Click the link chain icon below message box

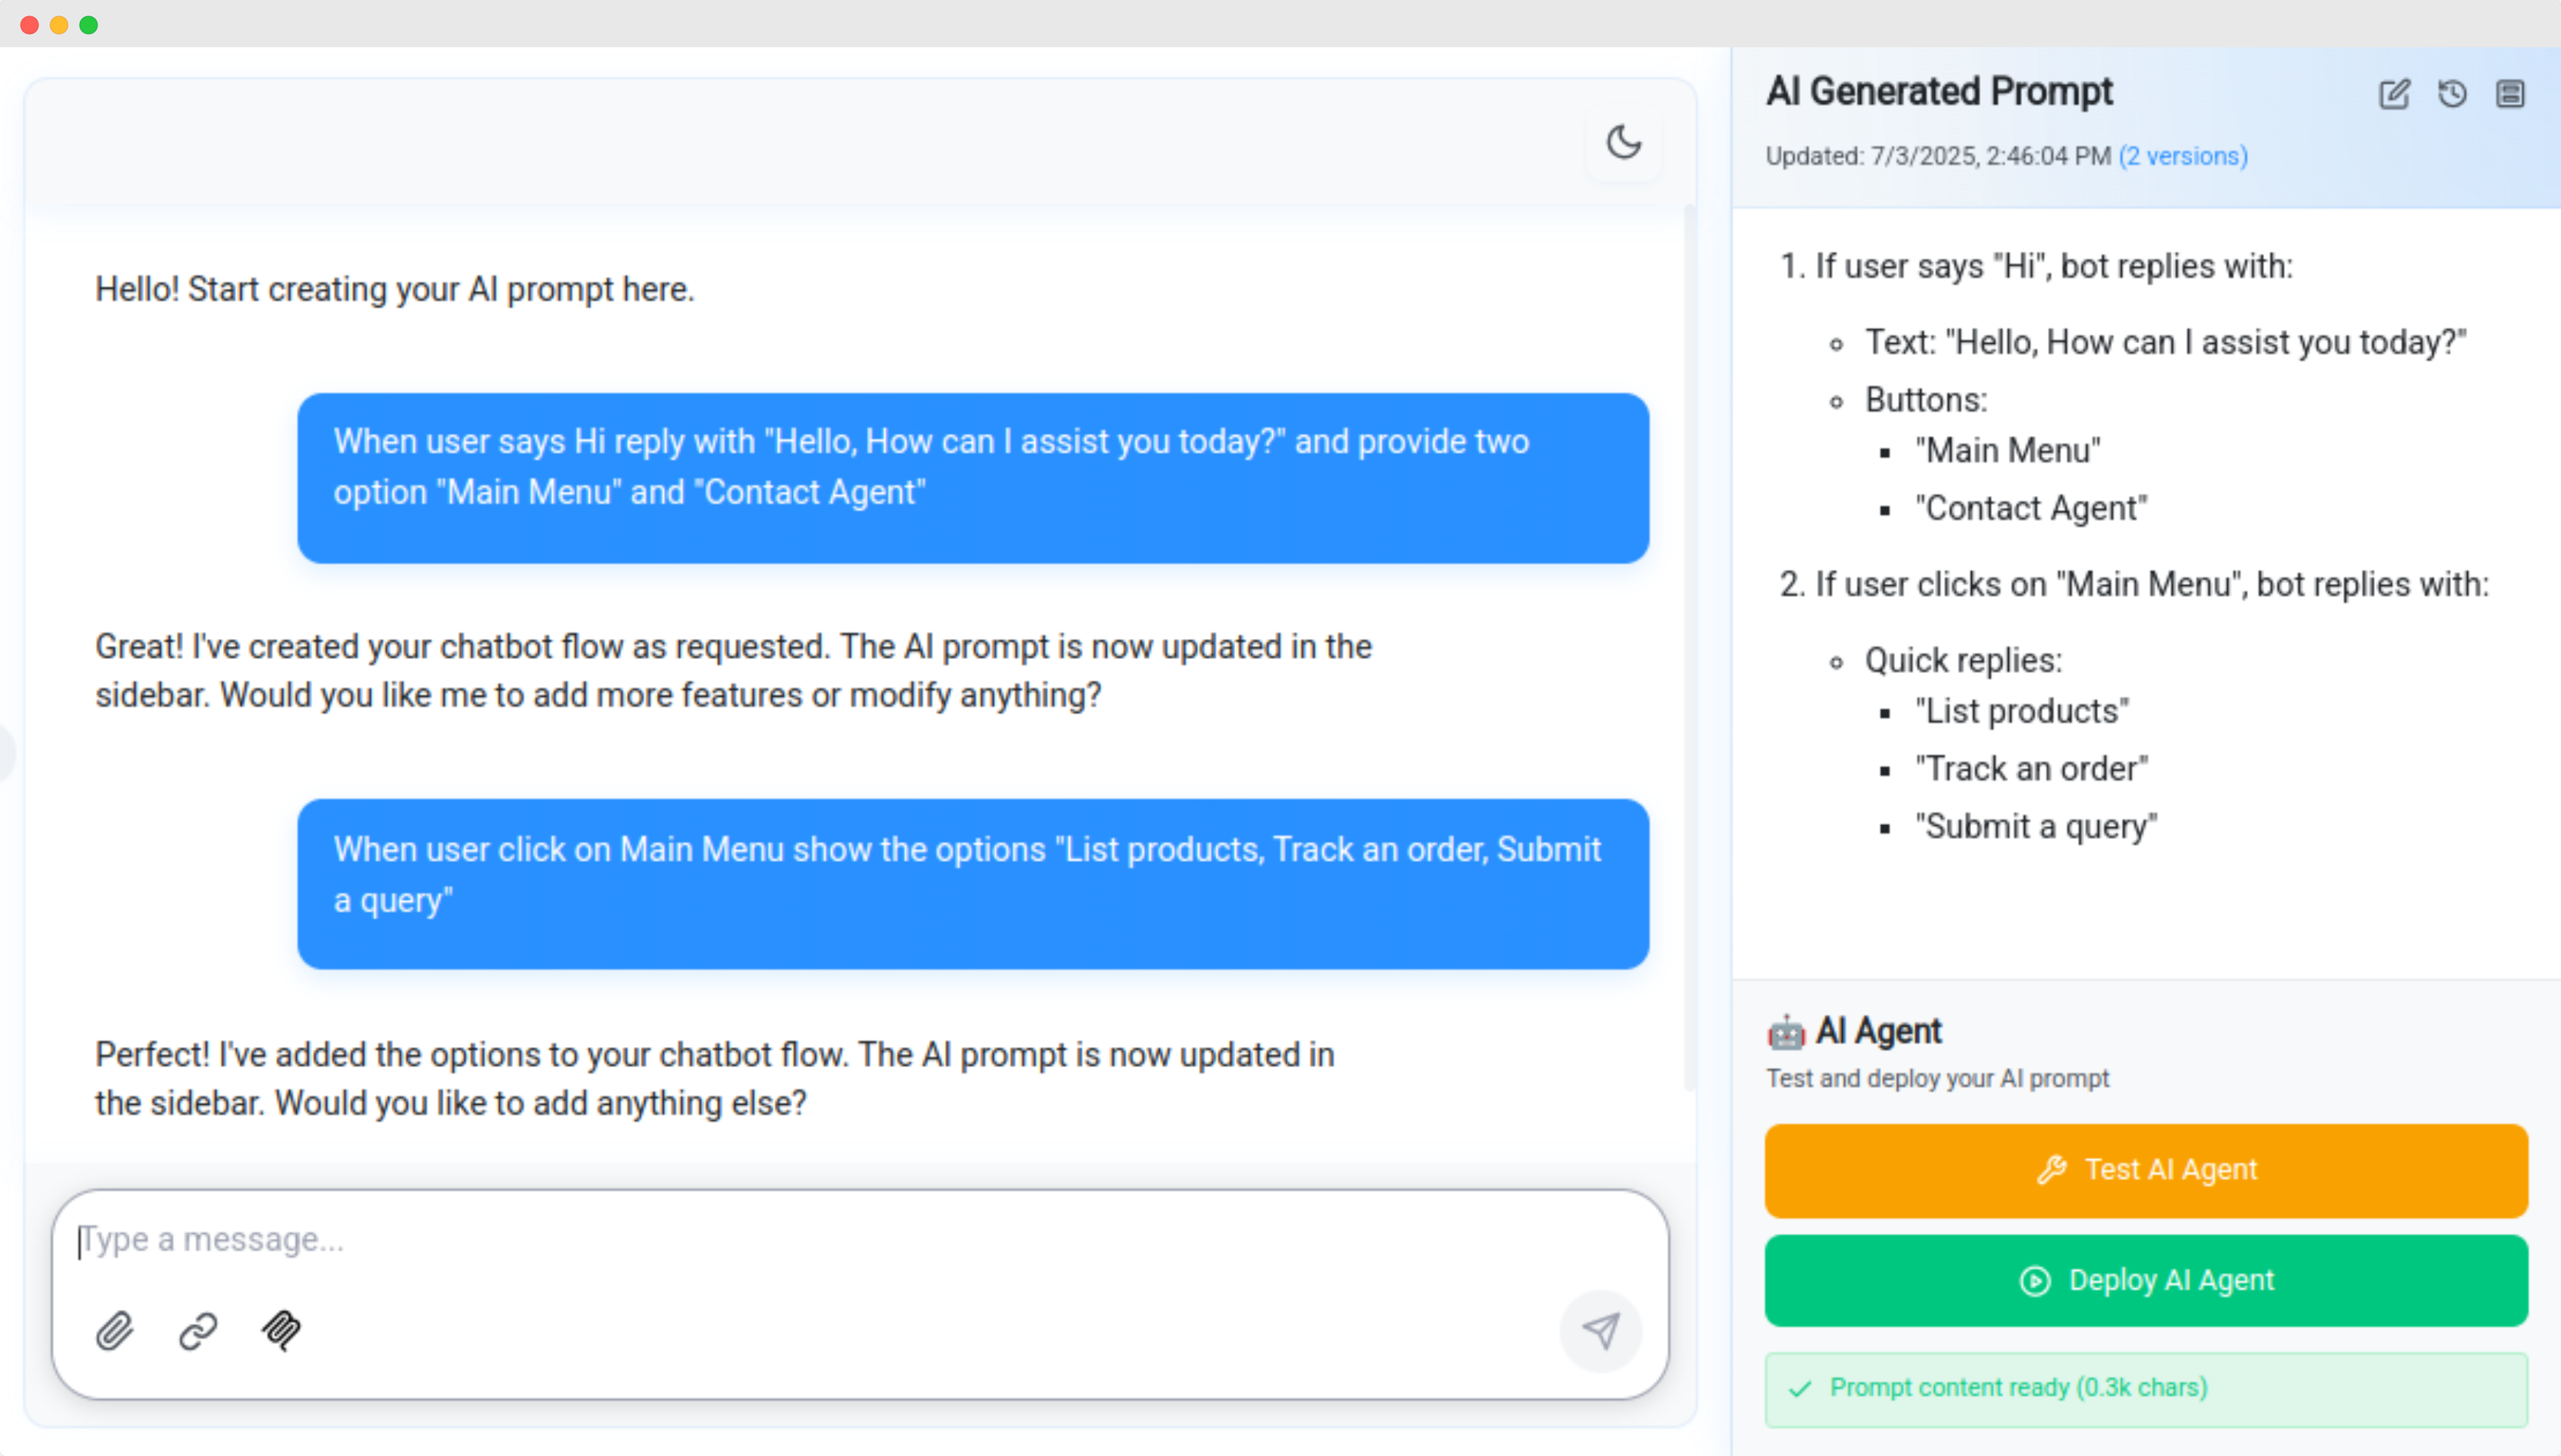click(198, 1331)
